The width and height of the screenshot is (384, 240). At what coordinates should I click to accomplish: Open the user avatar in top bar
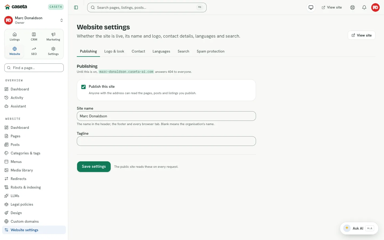375,7
